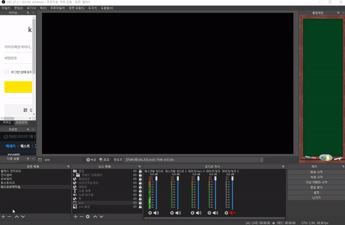The height and width of the screenshot is (225, 345).
Task: Open 설정 in the controls panel
Action: click(316, 192)
